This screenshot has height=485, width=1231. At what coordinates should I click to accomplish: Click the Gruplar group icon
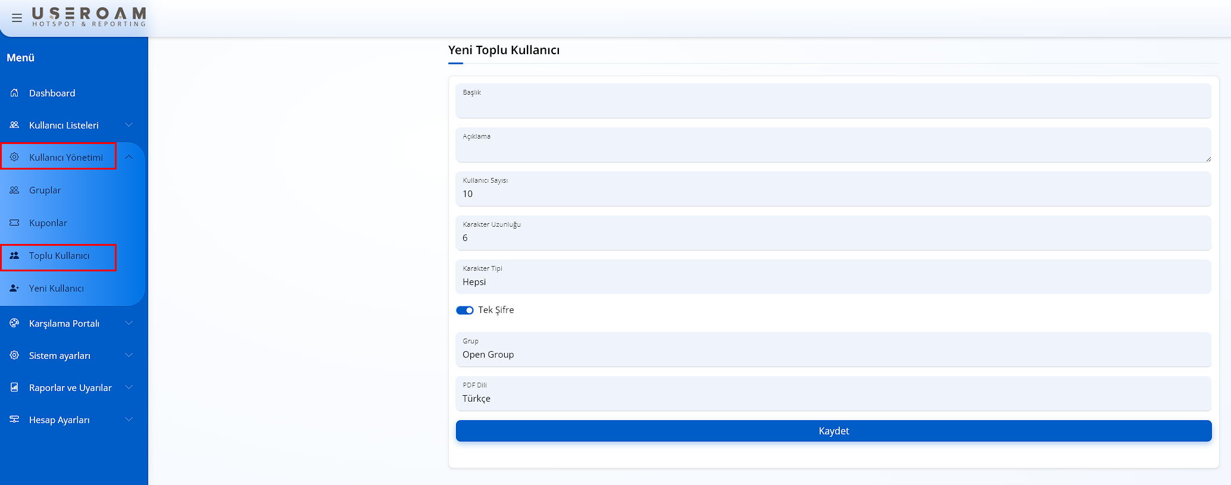coord(14,190)
